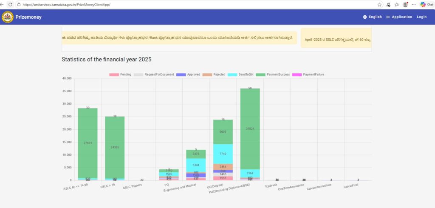Screen dimensions: 435x208
Task: Click the Login link in the header
Action: point(421,17)
